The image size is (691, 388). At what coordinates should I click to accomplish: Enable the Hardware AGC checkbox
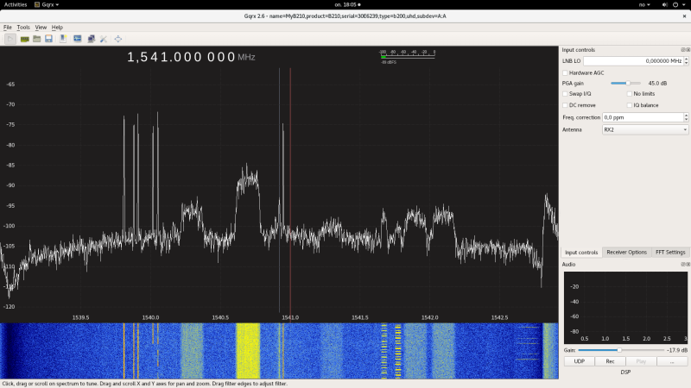pyautogui.click(x=566, y=72)
